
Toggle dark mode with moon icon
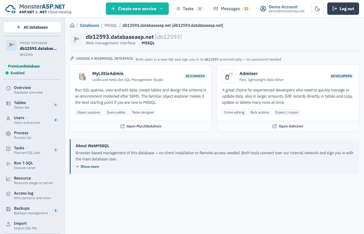[x=317, y=9]
